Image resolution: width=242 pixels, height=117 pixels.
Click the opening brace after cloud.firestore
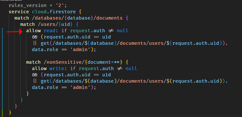pos(80,12)
